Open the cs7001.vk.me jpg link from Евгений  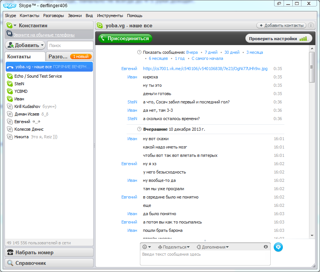pyautogui.click(x=205, y=69)
